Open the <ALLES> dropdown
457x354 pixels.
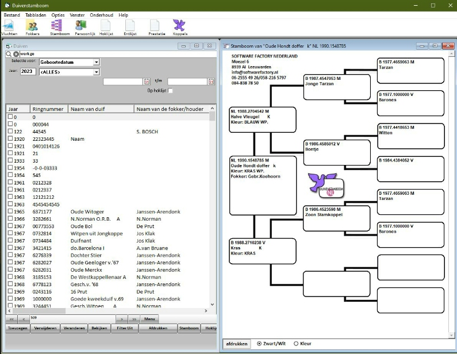96,72
